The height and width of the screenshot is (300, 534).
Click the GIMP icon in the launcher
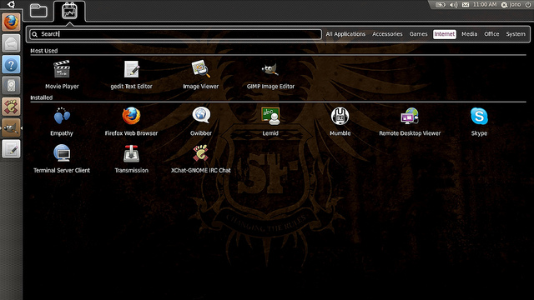click(x=11, y=127)
